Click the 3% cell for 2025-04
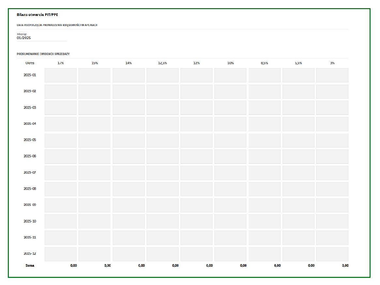Screen dimensions: 380x285 coord(332,124)
